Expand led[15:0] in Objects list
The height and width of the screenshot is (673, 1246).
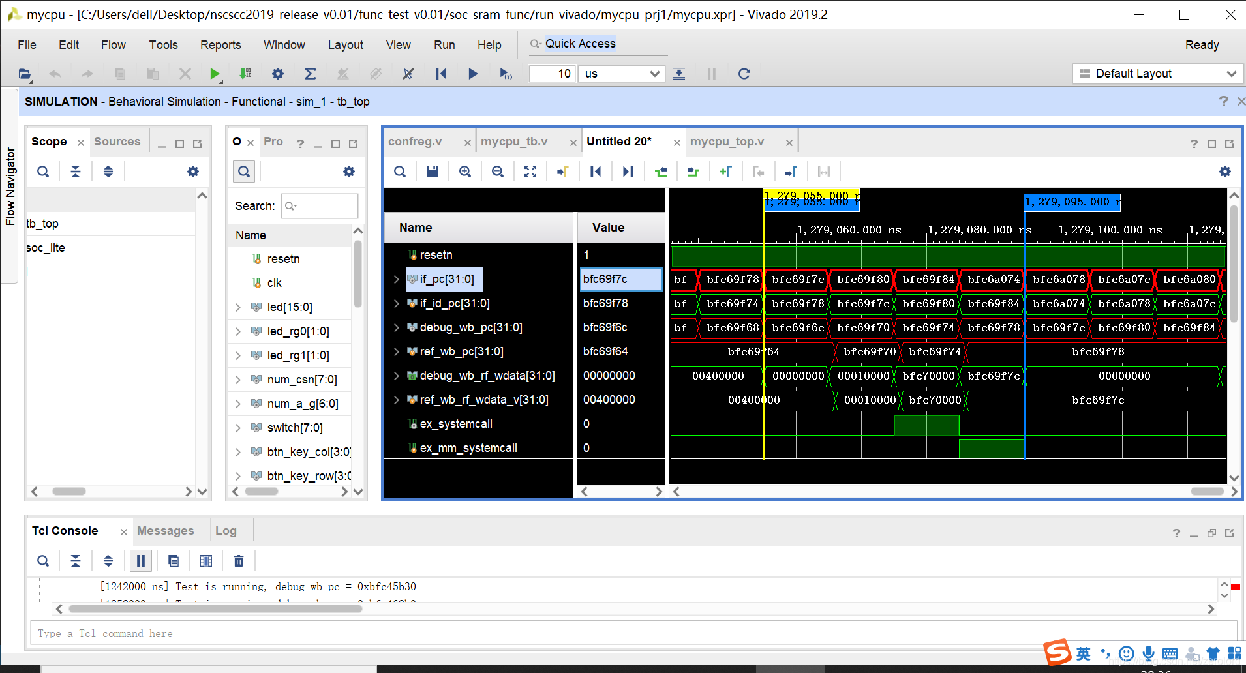point(238,307)
